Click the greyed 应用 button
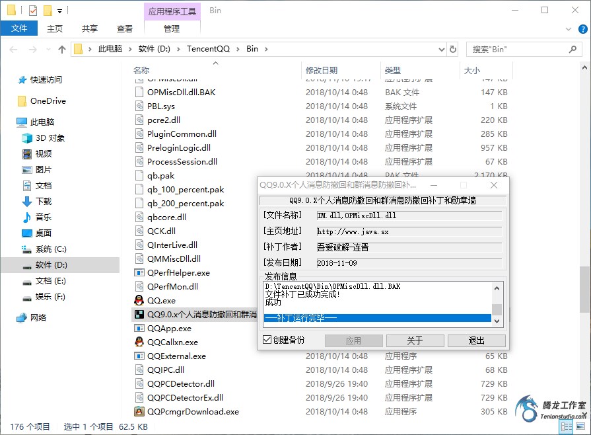The height and width of the screenshot is (435, 591). click(x=353, y=340)
